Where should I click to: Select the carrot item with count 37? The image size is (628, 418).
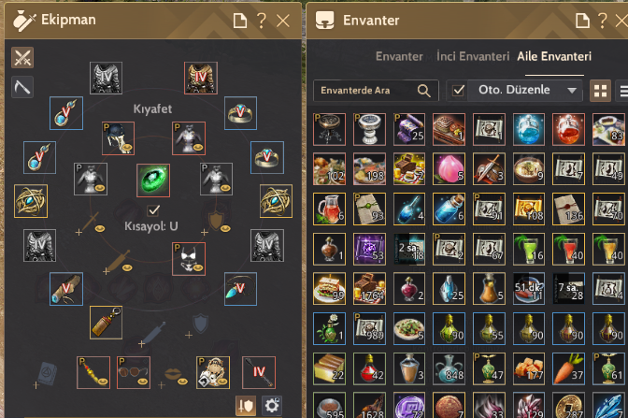[568, 368]
